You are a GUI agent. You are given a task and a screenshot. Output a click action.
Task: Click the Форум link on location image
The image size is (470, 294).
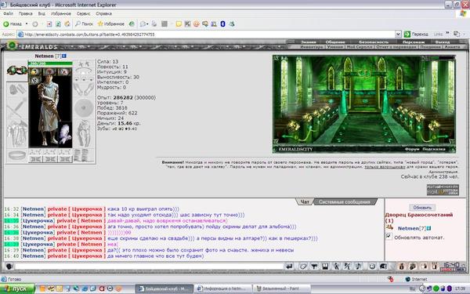[411, 149]
